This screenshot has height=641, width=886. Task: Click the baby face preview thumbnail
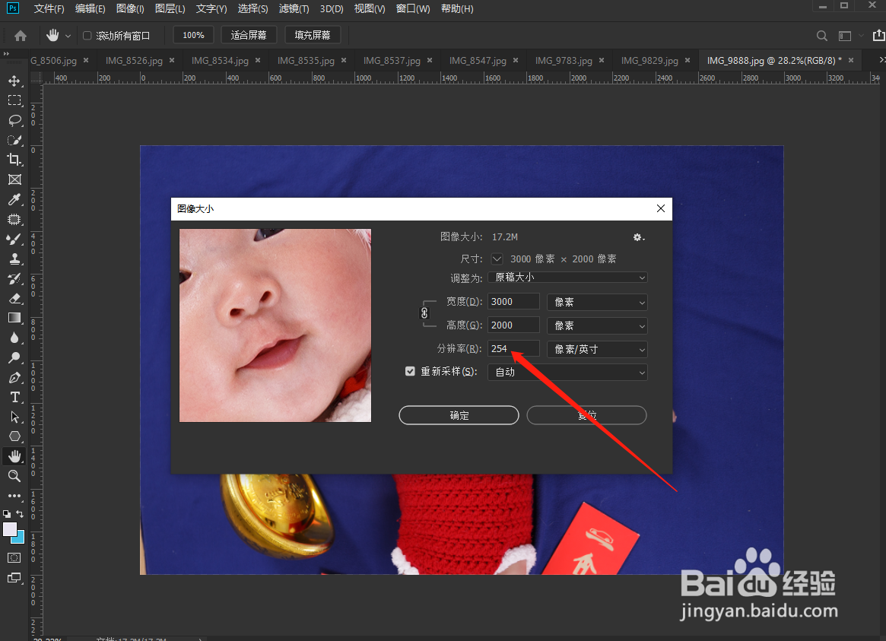click(275, 325)
